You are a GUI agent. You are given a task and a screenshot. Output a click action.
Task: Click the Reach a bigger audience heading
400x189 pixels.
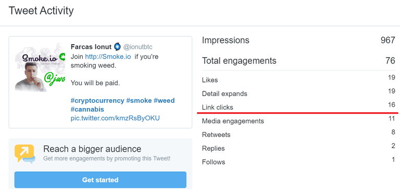pos(92,149)
